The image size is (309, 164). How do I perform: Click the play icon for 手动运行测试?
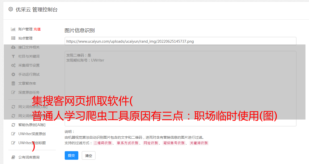tap(13, 74)
